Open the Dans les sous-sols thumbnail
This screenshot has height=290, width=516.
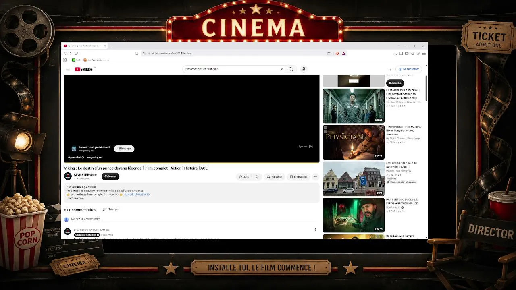coord(354,215)
